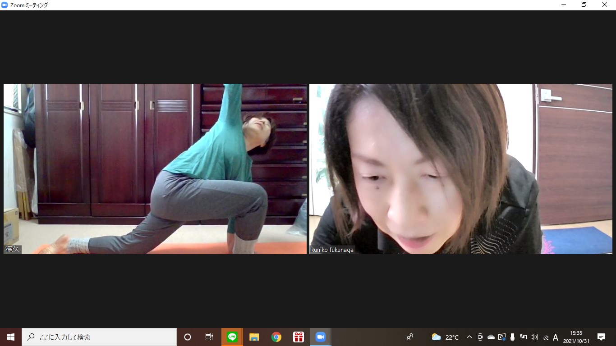Open the Action Center notifications icon
Screen dimensions: 616x346
click(601, 337)
